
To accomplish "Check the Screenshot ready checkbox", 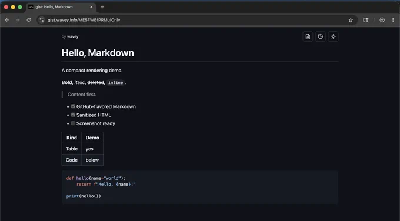I will [x=73, y=123].
